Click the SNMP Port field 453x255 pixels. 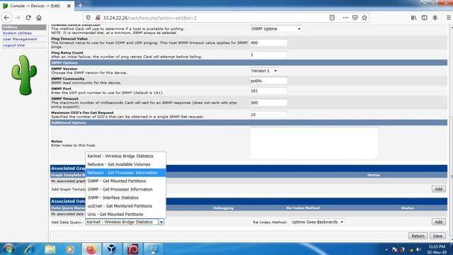(x=268, y=91)
